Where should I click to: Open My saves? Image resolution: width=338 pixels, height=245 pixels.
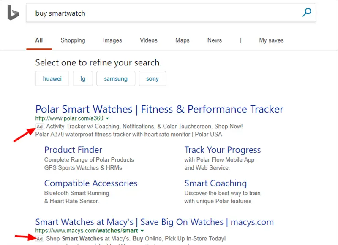point(271,40)
